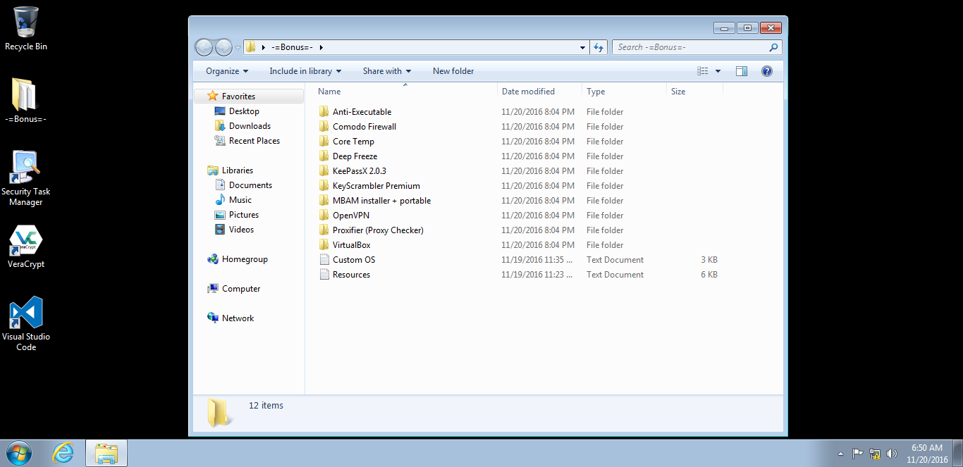Open the recent pages dropdown arrow

point(238,48)
